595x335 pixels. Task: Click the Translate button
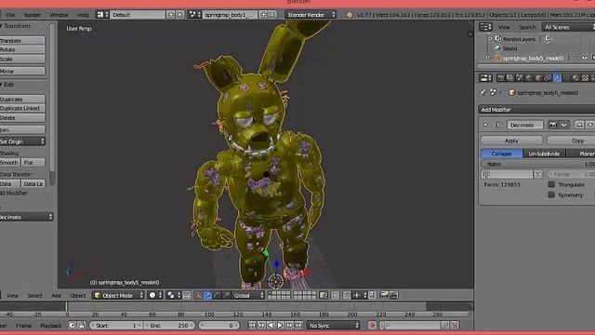tap(22, 41)
